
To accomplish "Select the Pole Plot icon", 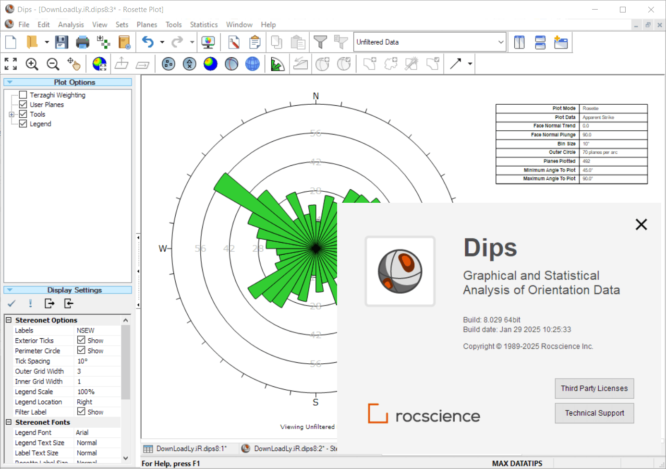I will point(169,64).
